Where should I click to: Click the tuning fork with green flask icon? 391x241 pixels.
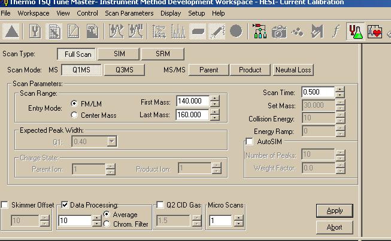click(x=355, y=32)
